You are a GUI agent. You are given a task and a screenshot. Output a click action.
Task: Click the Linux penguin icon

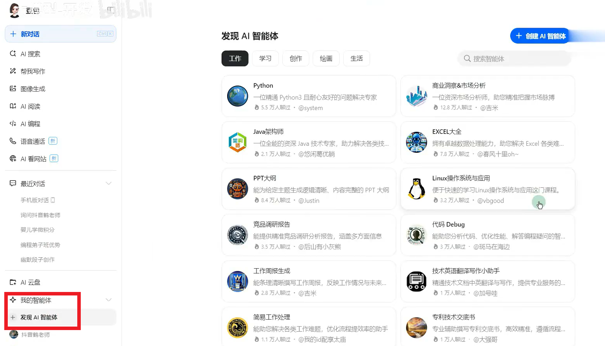[416, 189]
